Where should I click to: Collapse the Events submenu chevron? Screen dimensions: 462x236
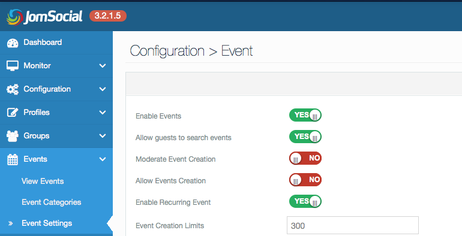coord(103,159)
